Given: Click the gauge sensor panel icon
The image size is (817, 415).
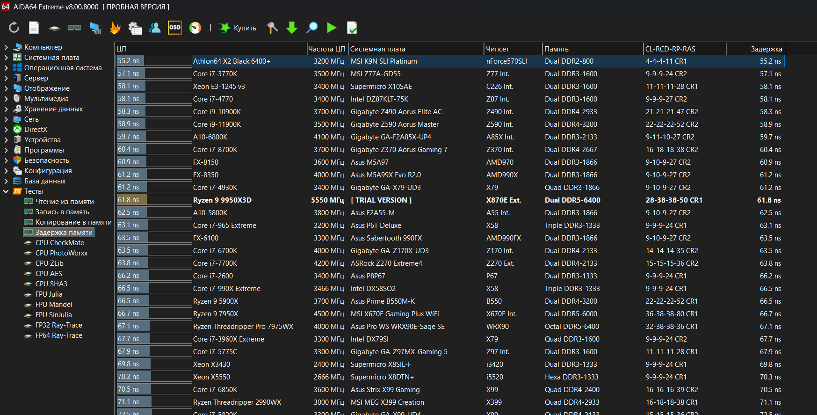Looking at the screenshot, I should [195, 28].
